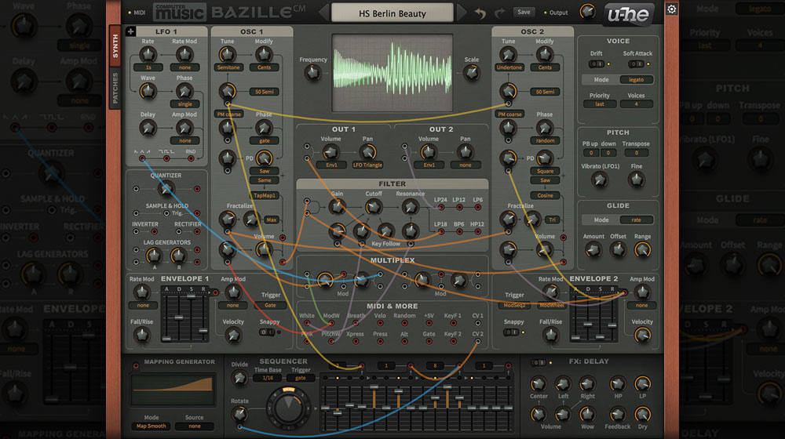
Task: Go to the next preset with the right arrow
Action: [461, 13]
